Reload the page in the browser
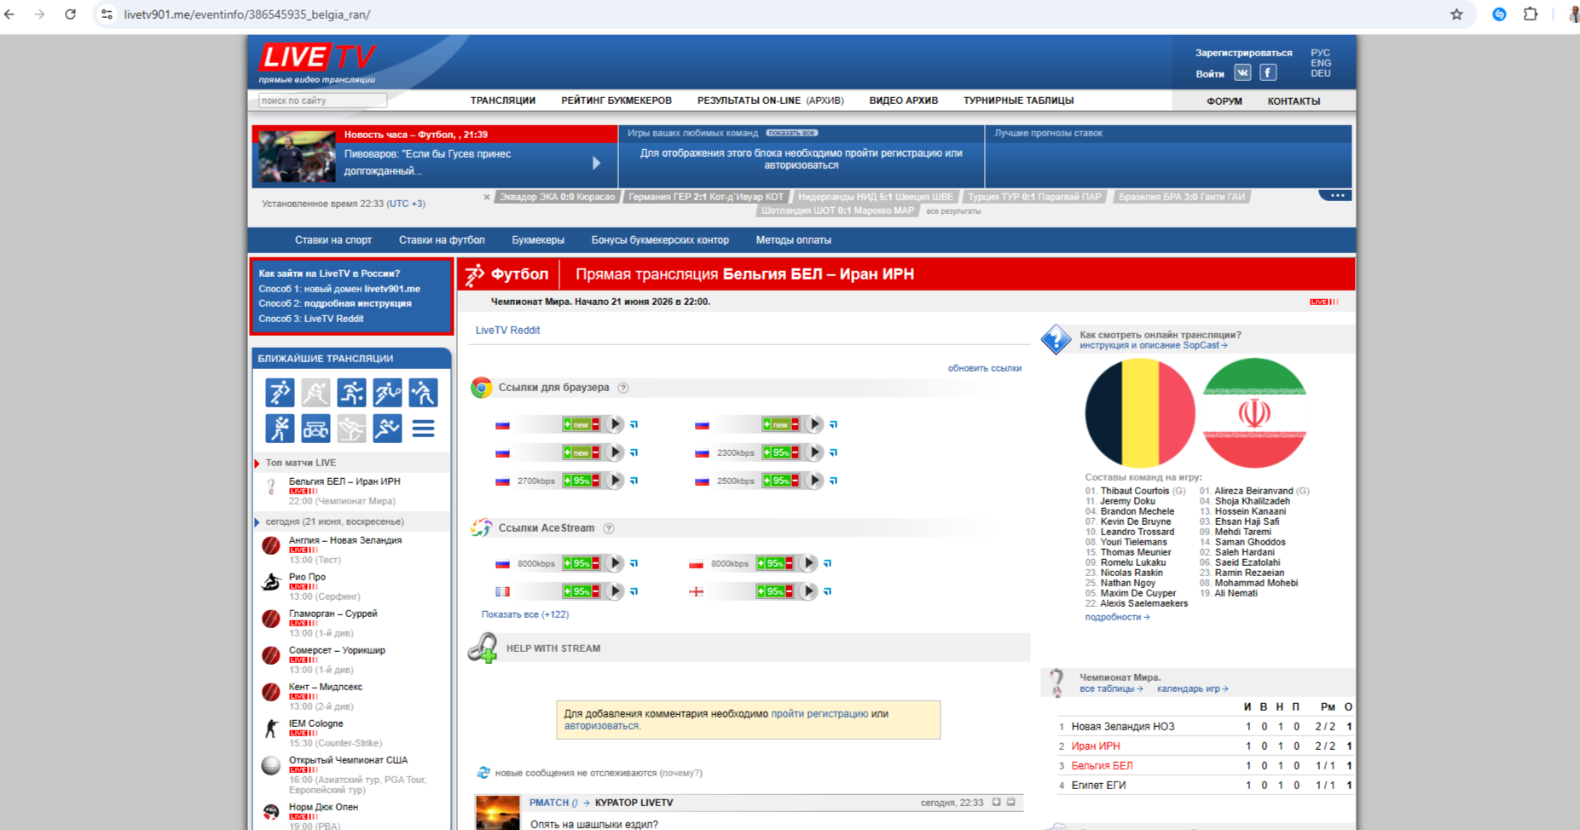The width and height of the screenshot is (1580, 830). coord(71,14)
